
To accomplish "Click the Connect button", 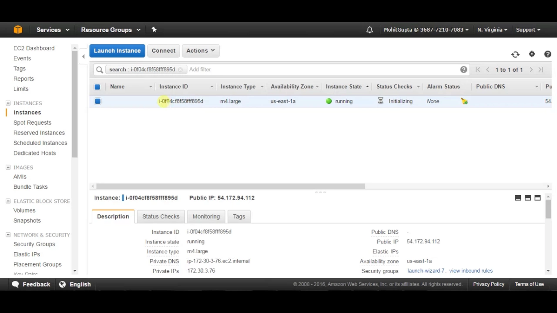I will pos(164,50).
